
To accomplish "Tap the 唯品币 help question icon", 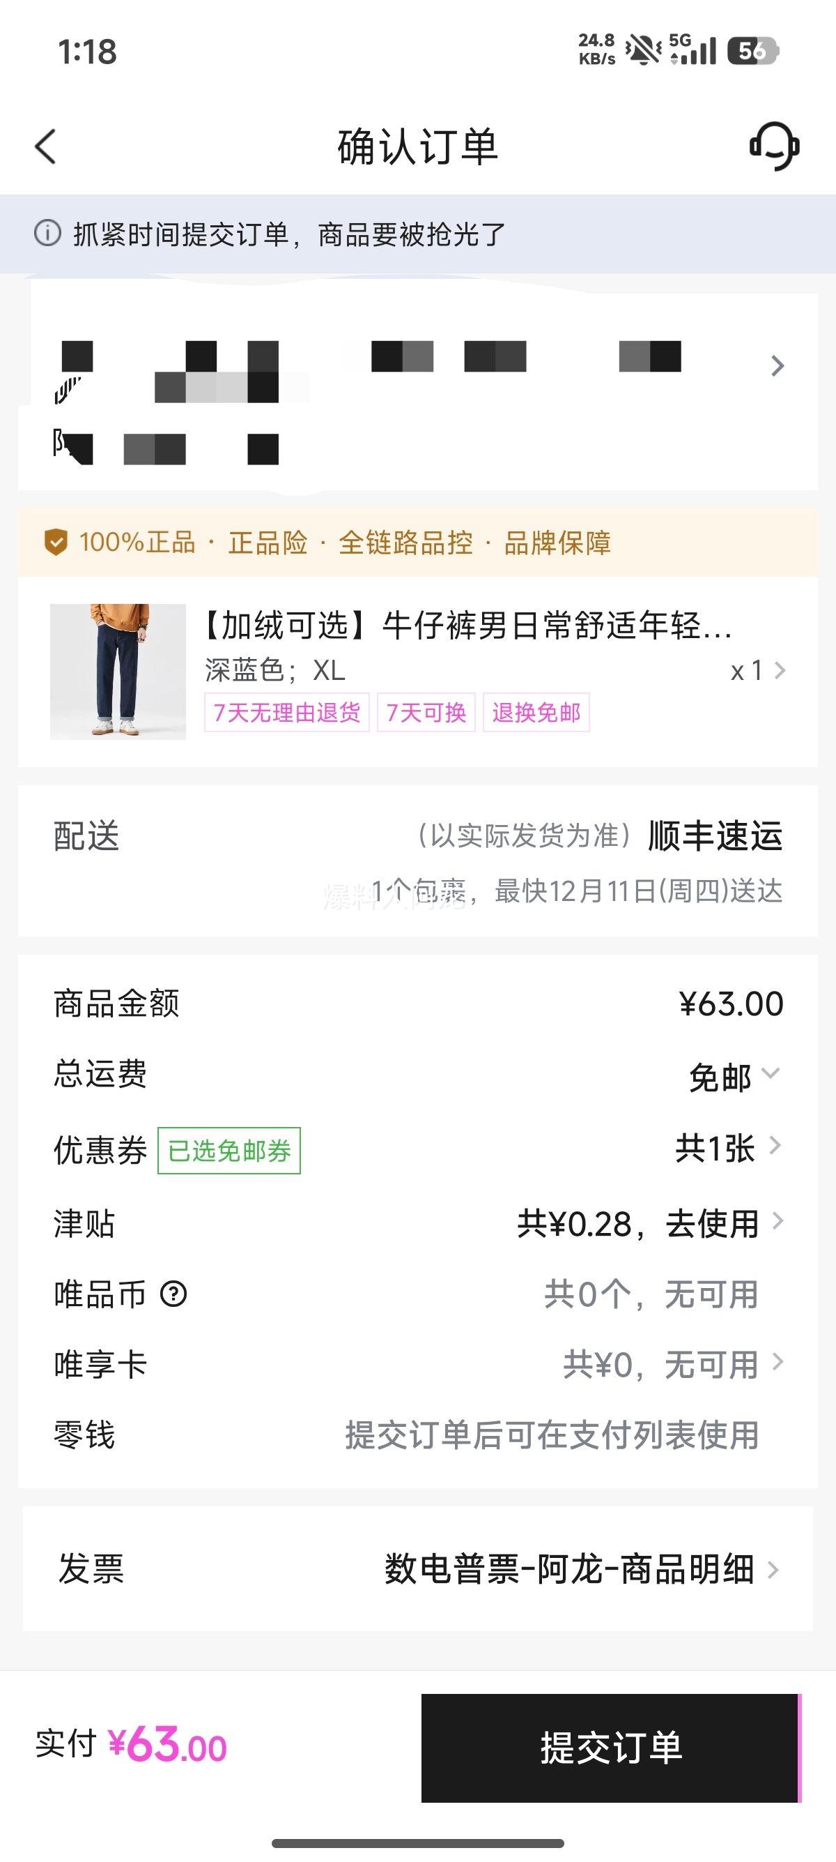I will tap(173, 1294).
